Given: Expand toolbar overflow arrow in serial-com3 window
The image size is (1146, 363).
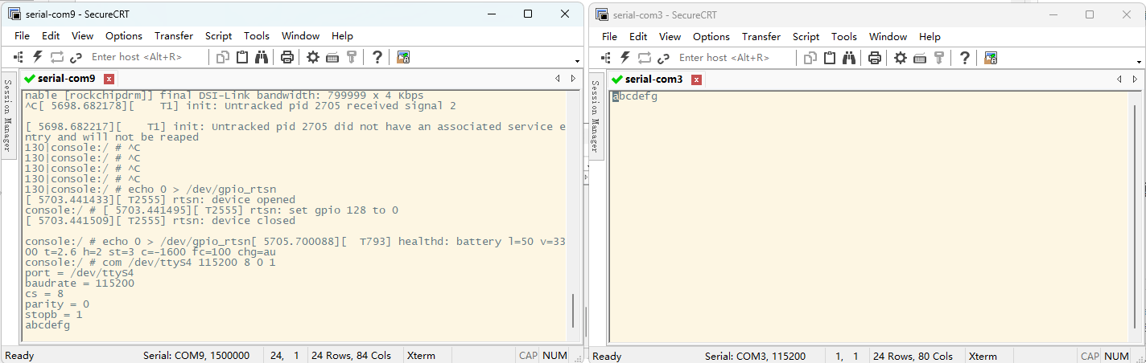Looking at the screenshot, I should click(x=1140, y=62).
